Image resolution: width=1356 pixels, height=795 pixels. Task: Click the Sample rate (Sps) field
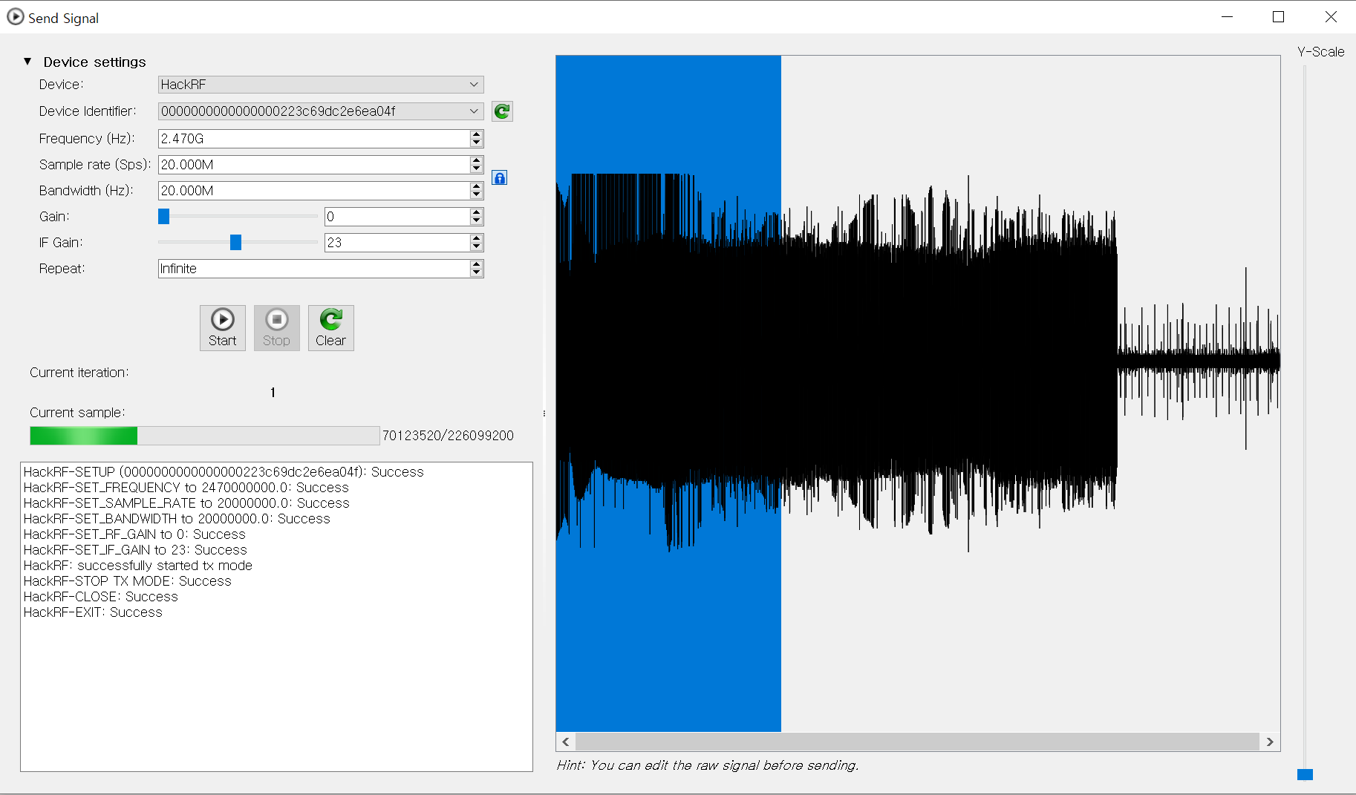point(314,165)
